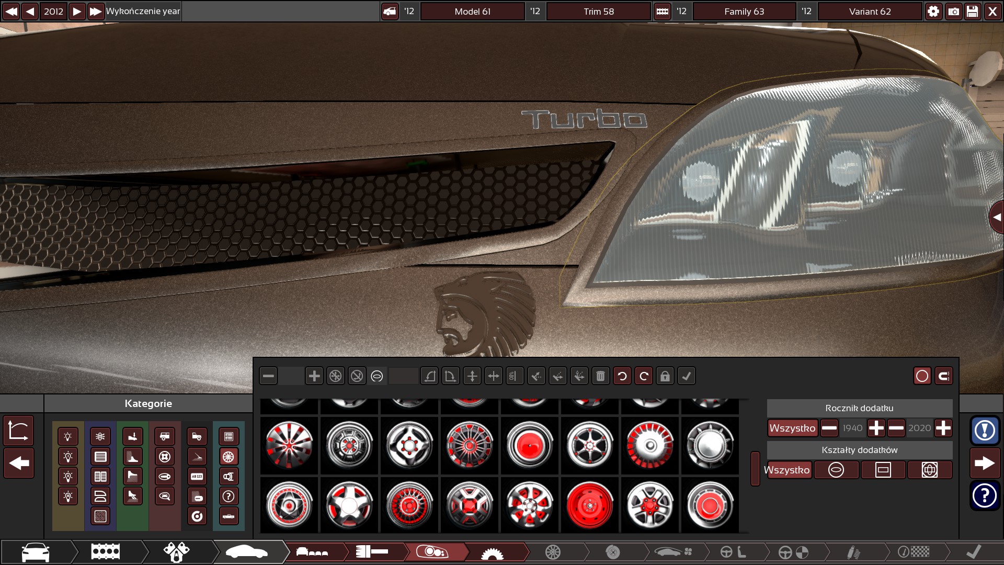
Task: Click the trash delete fixture icon
Action: point(600,376)
